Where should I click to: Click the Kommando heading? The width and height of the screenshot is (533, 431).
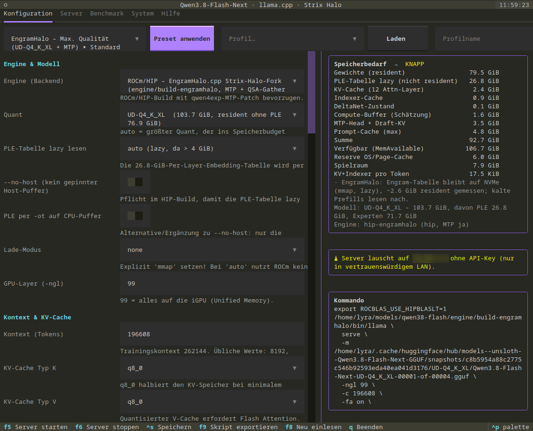[349, 301]
